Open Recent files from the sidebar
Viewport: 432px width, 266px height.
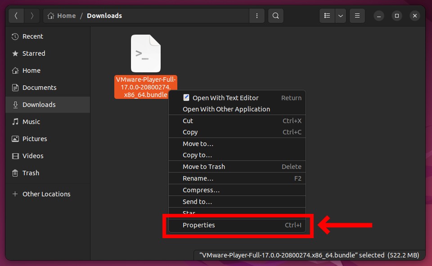click(x=32, y=36)
